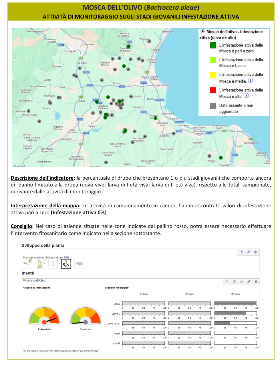
Task: Select highlighted drupe development stage thumbnail
Action: 66,264
